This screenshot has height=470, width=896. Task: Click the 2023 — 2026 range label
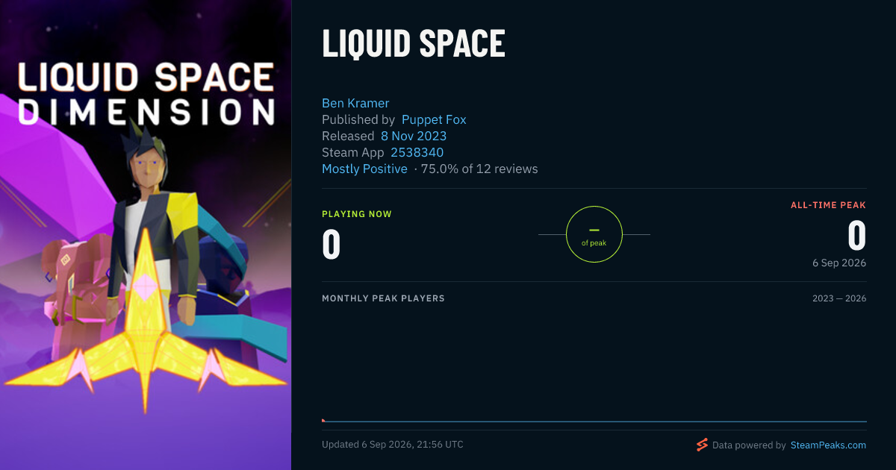(839, 298)
